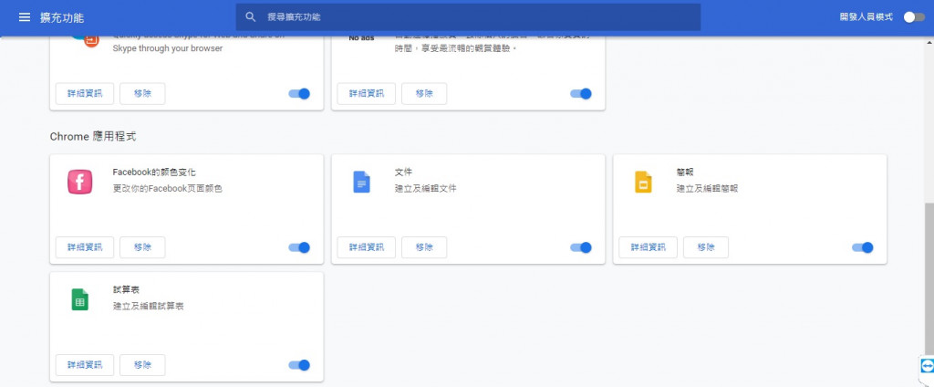Image resolution: width=934 pixels, height=387 pixels.
Task: Click the Google Docs 文件 icon
Action: [361, 182]
